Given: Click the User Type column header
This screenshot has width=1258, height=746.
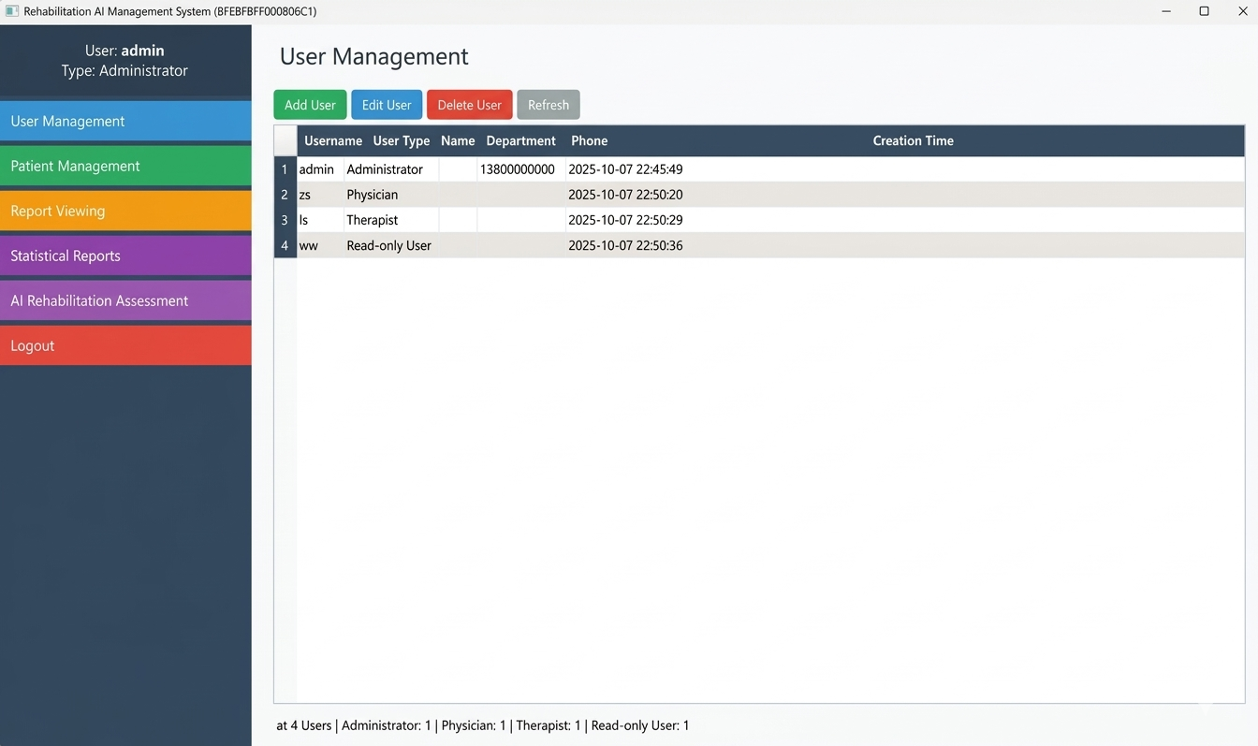Looking at the screenshot, I should 401,140.
